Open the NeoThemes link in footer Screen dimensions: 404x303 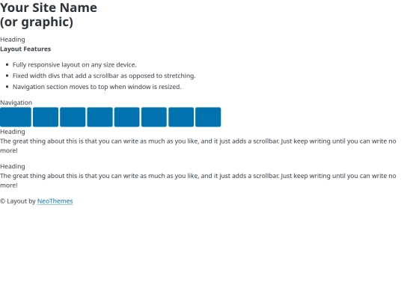[55, 201]
